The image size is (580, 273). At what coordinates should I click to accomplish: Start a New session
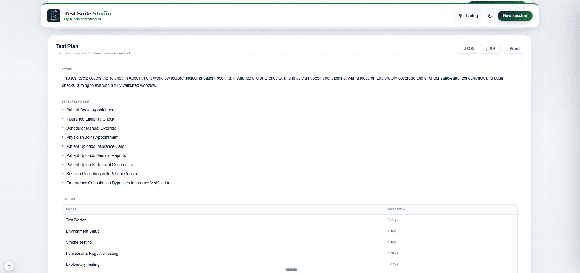[x=515, y=16]
